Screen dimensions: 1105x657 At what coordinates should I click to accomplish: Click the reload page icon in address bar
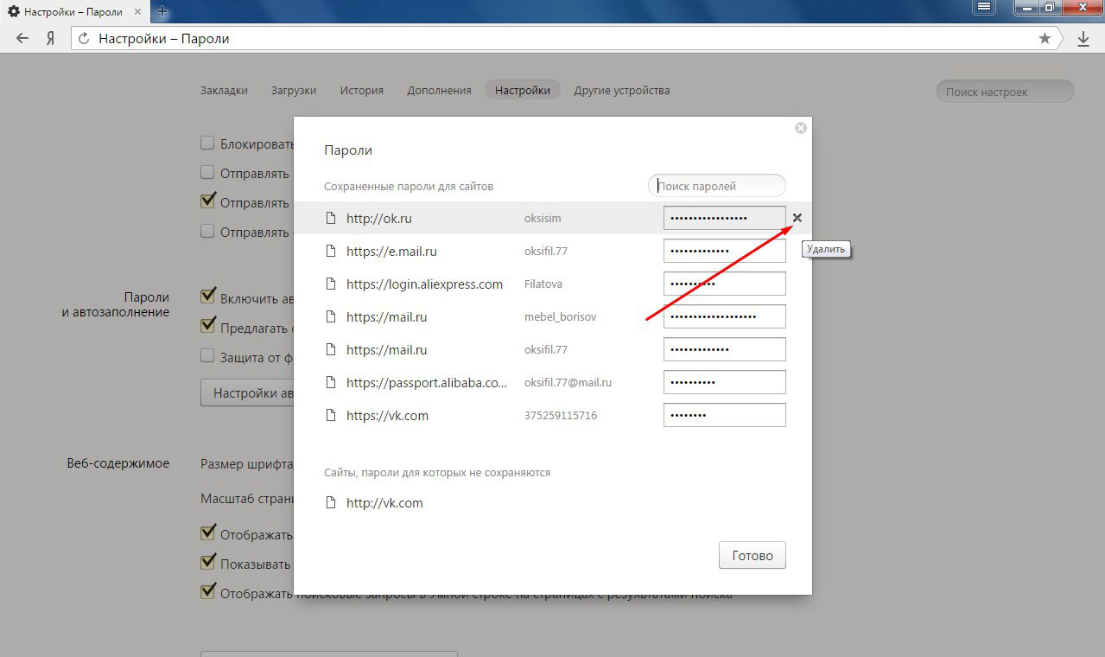pyautogui.click(x=84, y=38)
